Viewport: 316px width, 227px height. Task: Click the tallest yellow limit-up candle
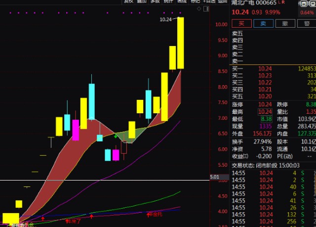[181, 43]
